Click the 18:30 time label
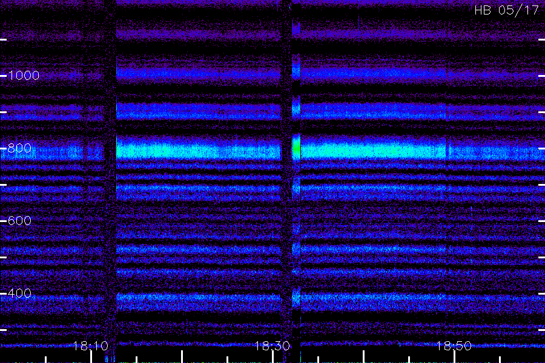The height and width of the screenshot is (363, 545). (x=272, y=345)
